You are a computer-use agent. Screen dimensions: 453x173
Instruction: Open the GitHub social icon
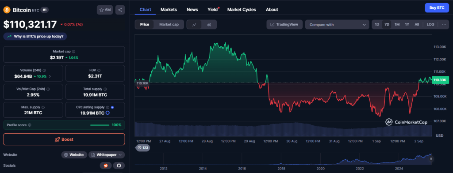(119, 165)
